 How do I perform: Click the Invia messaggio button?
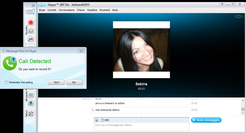pyautogui.click(x=206, y=120)
